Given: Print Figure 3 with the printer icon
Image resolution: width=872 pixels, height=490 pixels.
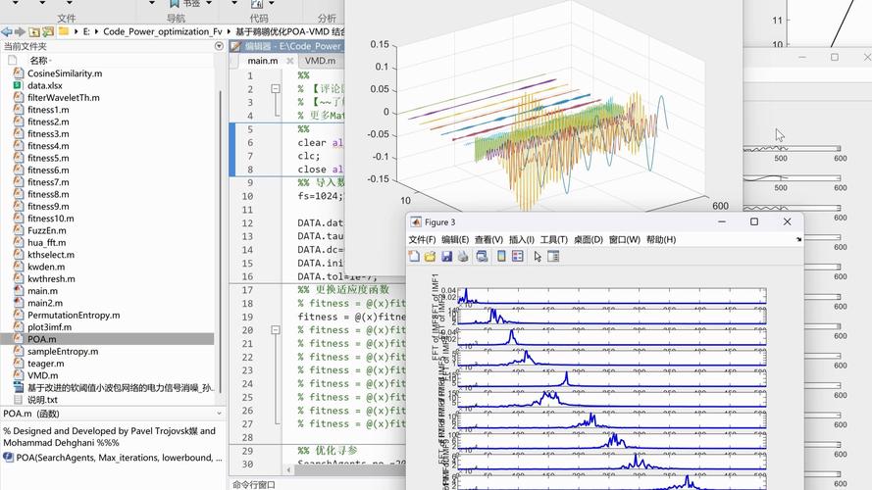Looking at the screenshot, I should pos(463,257).
